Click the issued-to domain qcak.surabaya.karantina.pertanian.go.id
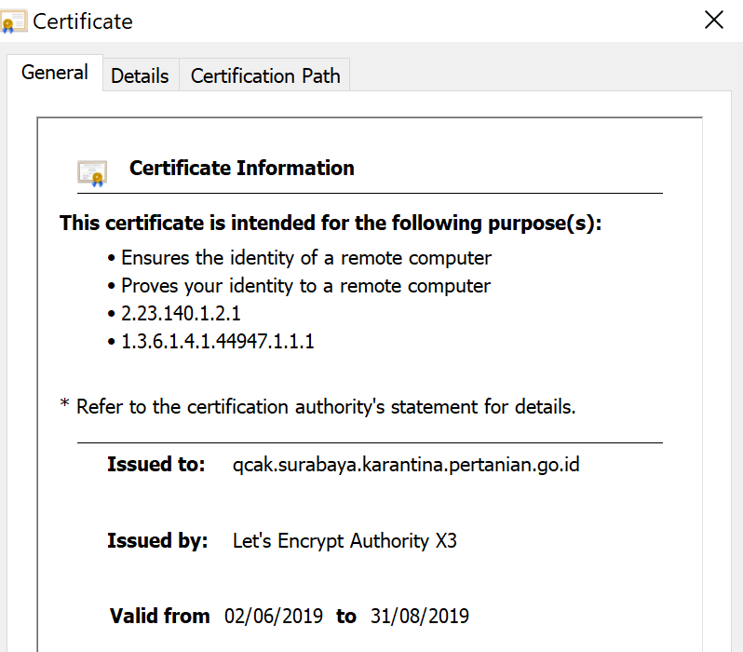743x652 pixels. (x=406, y=464)
